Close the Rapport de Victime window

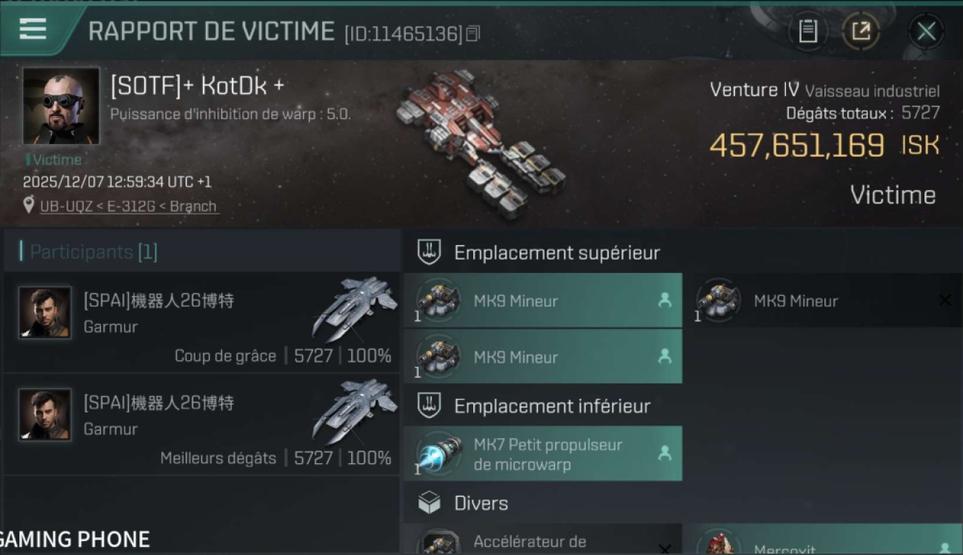926,31
